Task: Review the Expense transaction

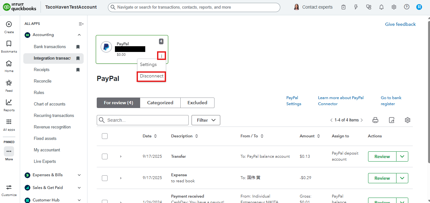Action: [x=382, y=178]
